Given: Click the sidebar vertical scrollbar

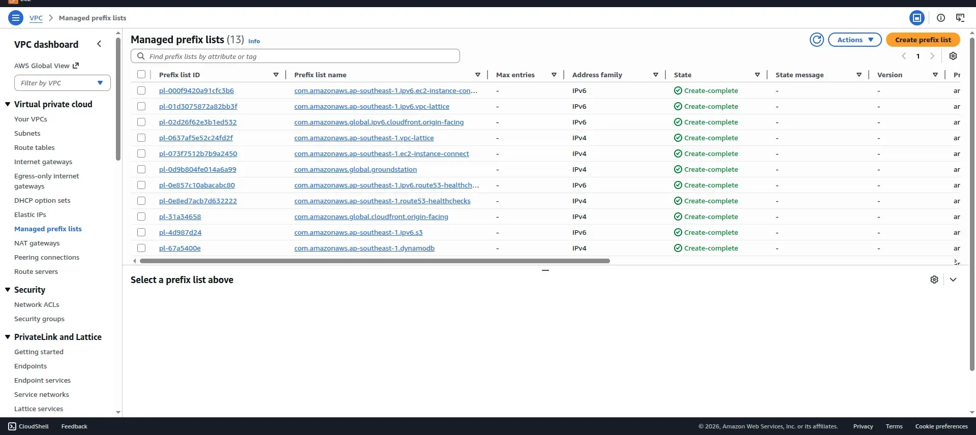Looking at the screenshot, I should coord(118,99).
